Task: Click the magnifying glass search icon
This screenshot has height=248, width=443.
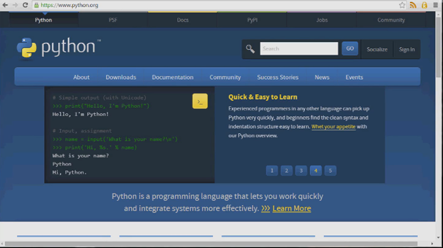Action: click(250, 49)
